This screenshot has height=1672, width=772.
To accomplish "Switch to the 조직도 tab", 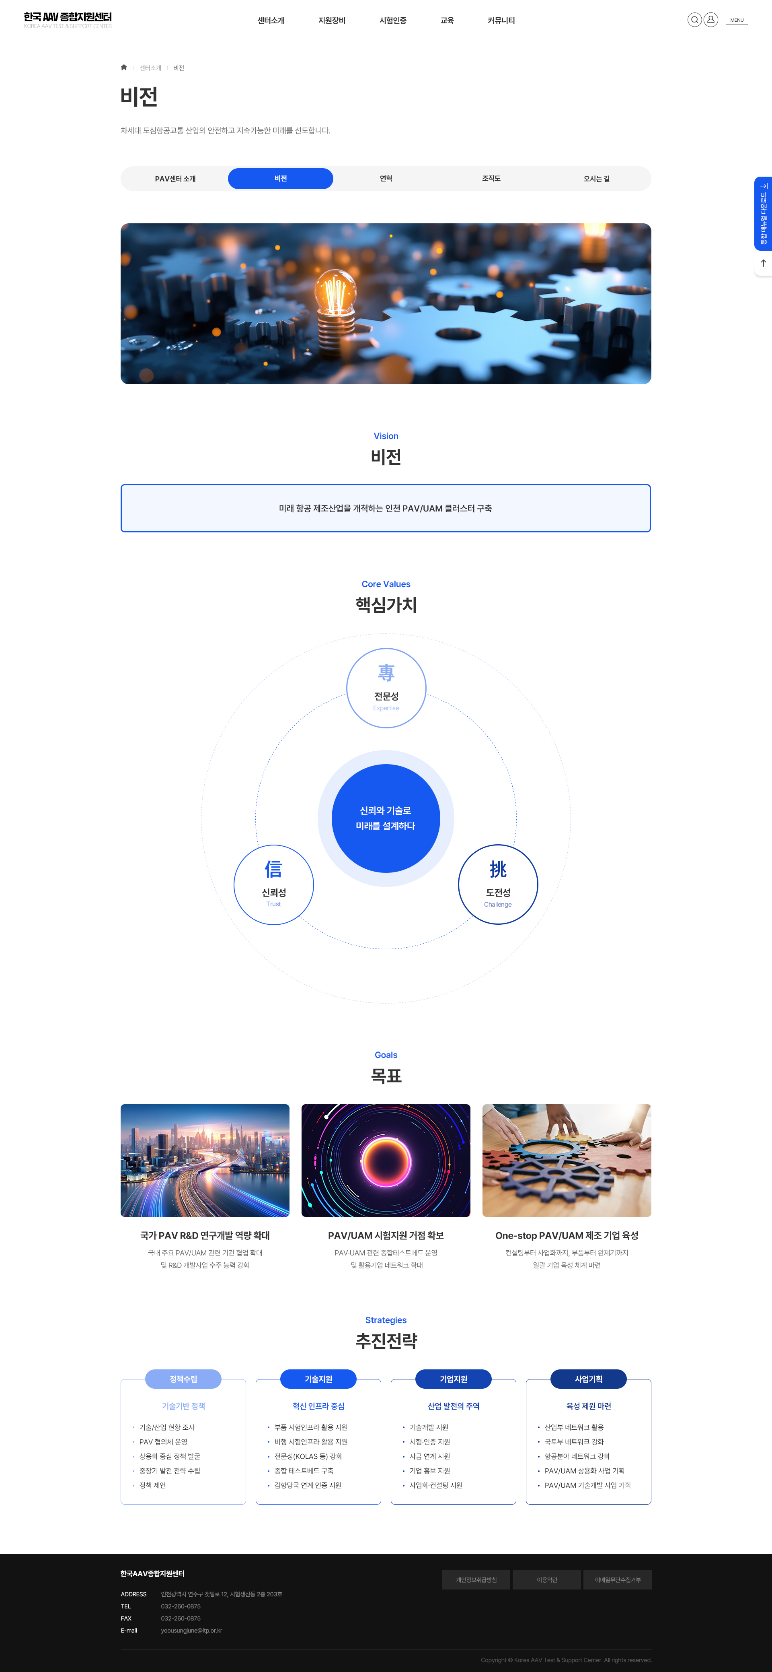I will point(491,179).
